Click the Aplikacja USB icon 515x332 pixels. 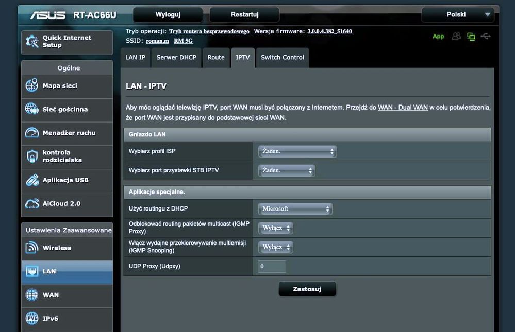click(x=32, y=180)
